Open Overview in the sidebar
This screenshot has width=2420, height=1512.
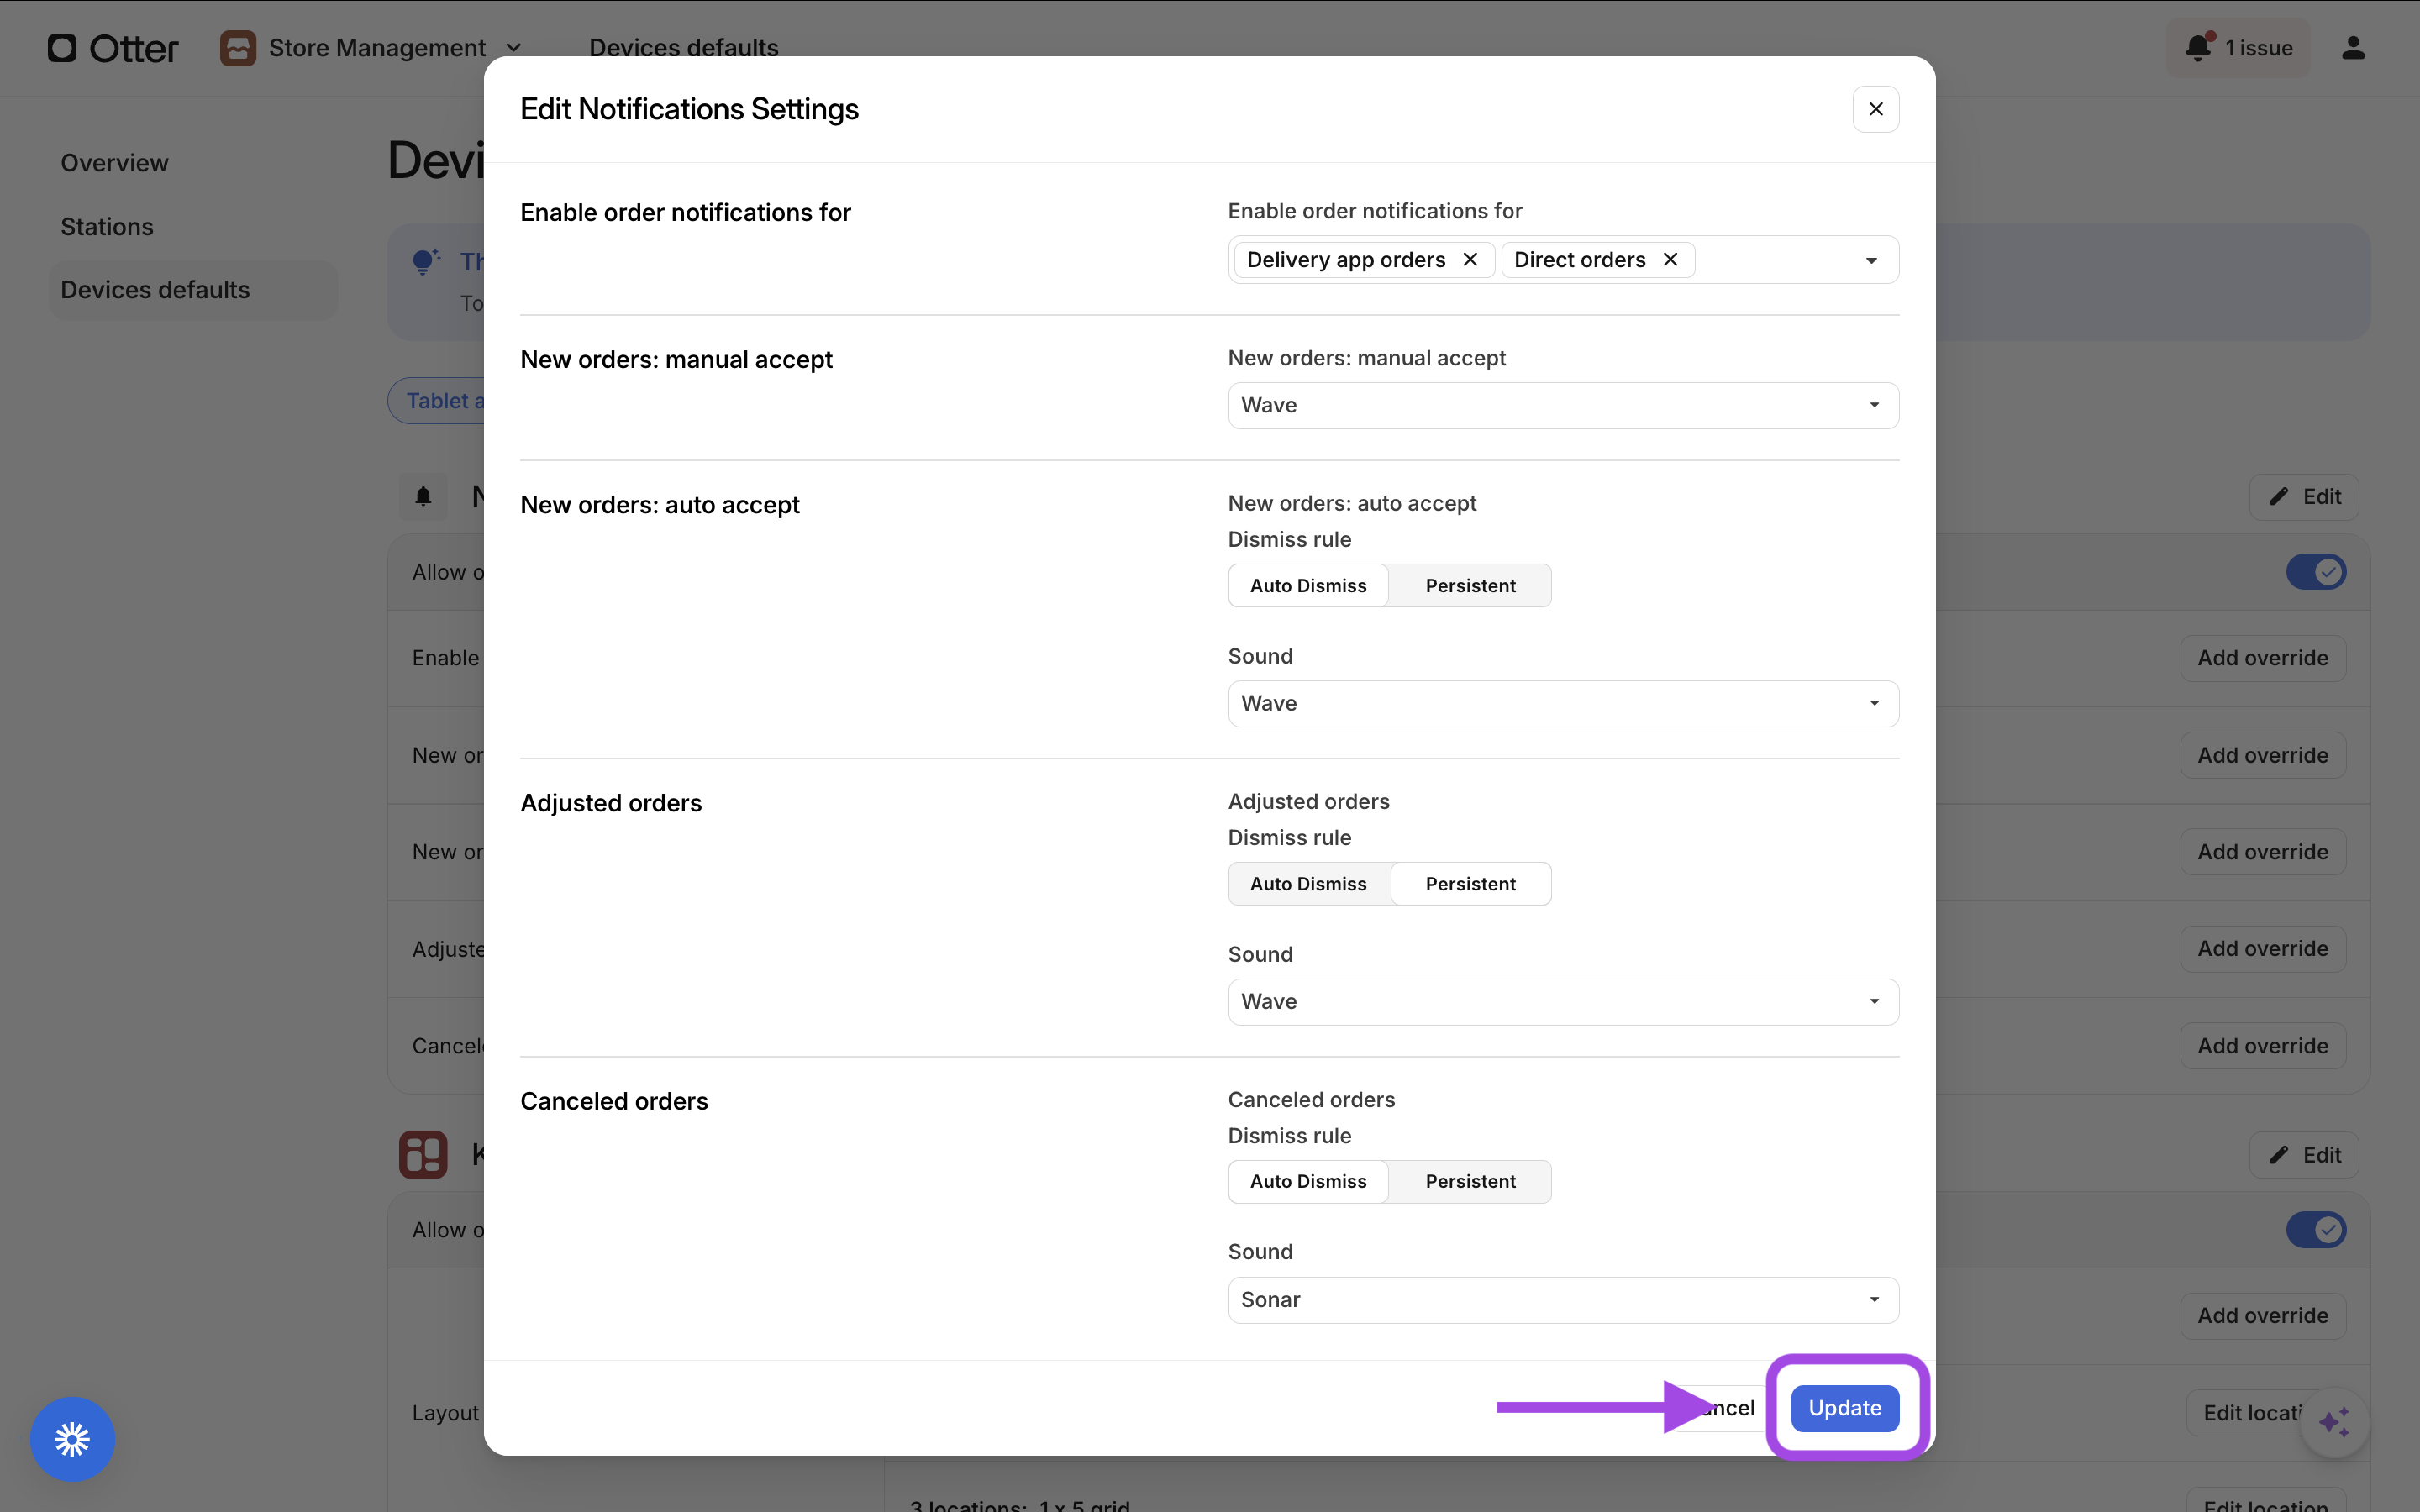114,163
